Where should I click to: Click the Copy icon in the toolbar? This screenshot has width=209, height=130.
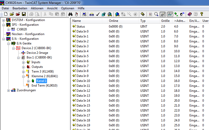point(51,14)
